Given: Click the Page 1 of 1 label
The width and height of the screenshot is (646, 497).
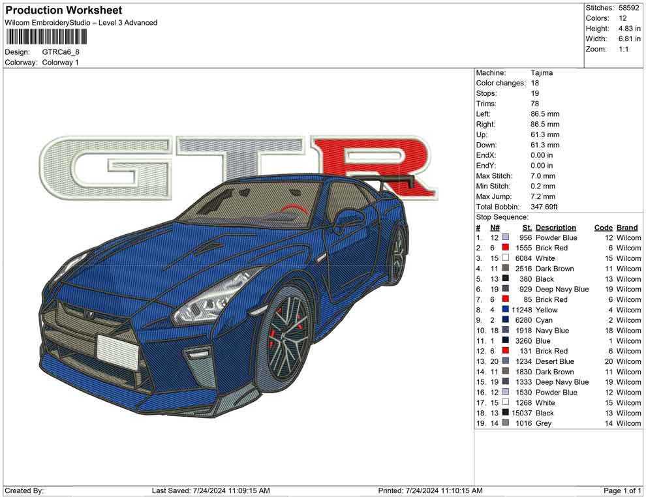Looking at the screenshot, I should (621, 489).
